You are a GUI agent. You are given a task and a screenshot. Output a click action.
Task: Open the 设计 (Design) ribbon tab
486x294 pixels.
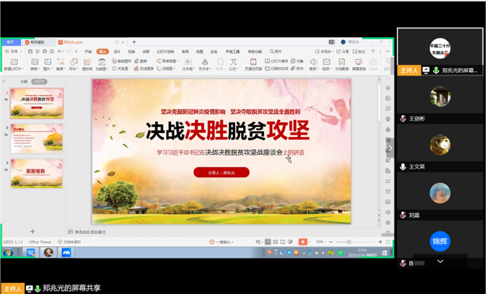117,51
